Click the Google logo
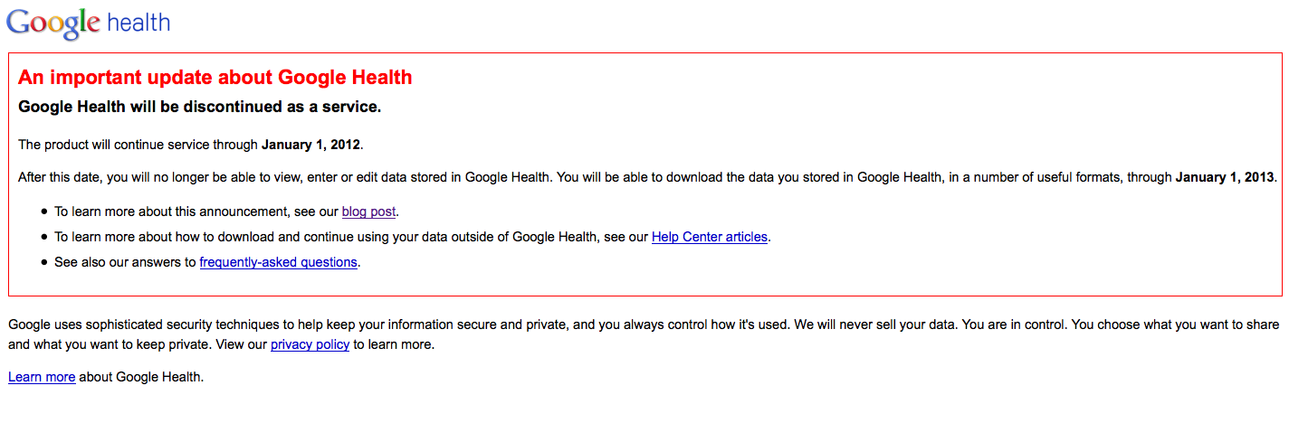Viewport: 1289px width, 442px height. pyautogui.click(x=53, y=23)
